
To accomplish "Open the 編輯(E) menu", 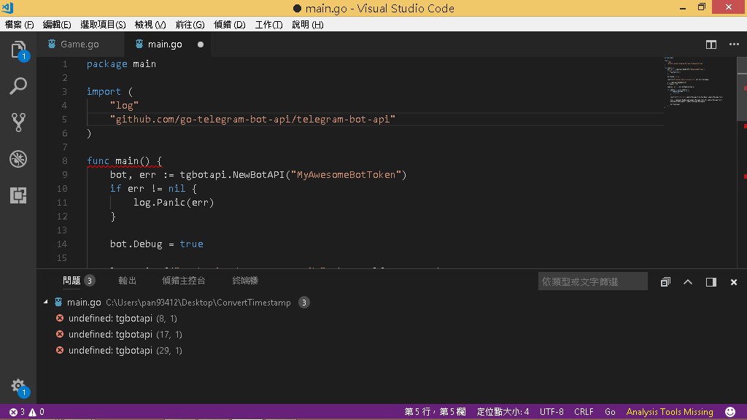I will tap(57, 25).
